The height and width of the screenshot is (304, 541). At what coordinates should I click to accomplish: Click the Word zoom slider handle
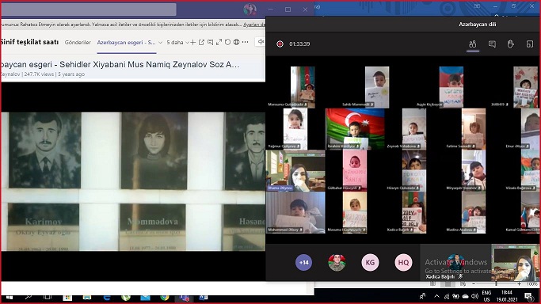tap(496, 283)
